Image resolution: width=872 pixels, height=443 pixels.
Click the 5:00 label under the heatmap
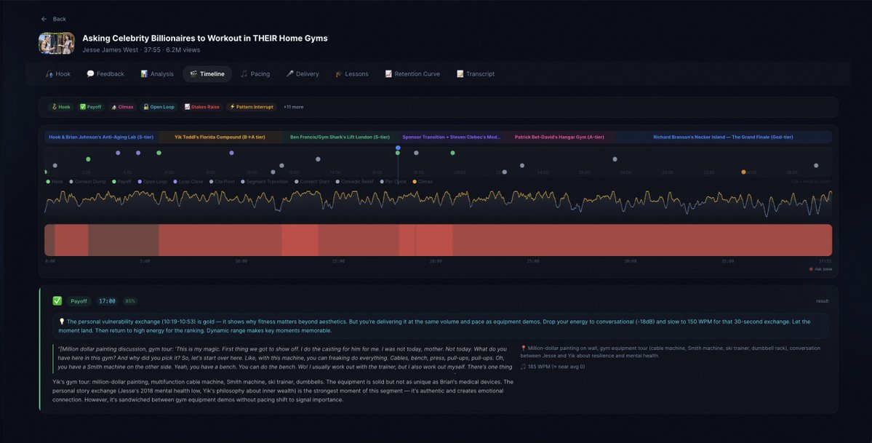(145, 261)
